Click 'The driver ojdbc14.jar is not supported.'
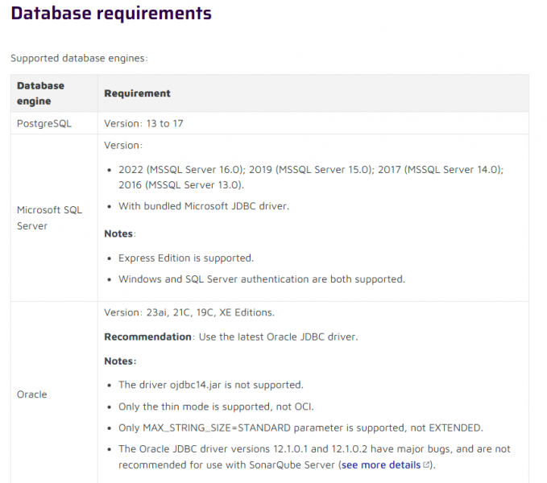 (x=211, y=385)
